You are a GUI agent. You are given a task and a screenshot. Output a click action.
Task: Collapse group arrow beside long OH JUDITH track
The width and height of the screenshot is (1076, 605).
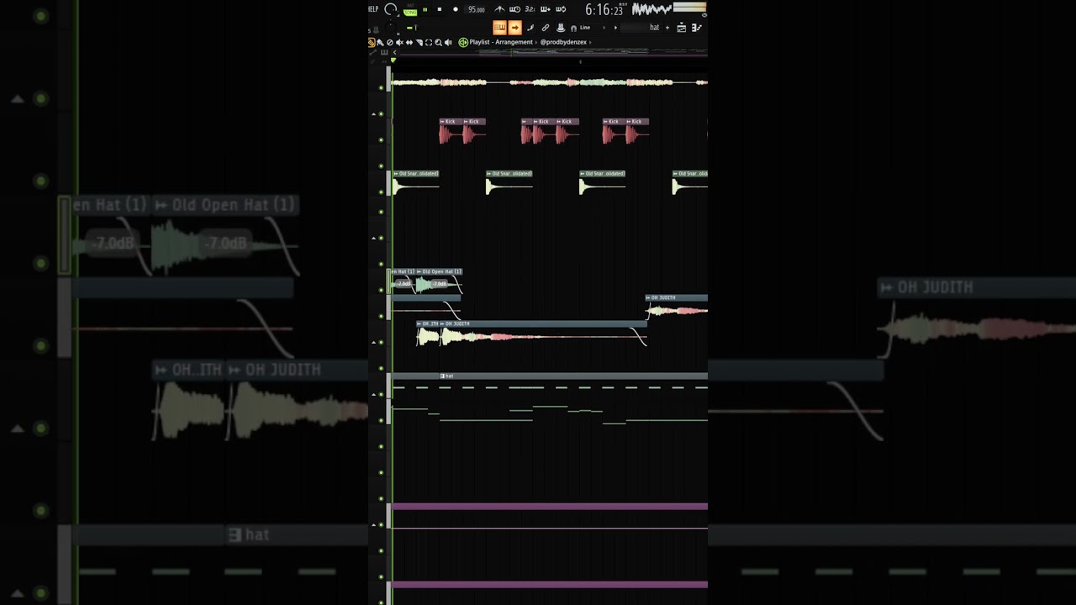click(373, 342)
